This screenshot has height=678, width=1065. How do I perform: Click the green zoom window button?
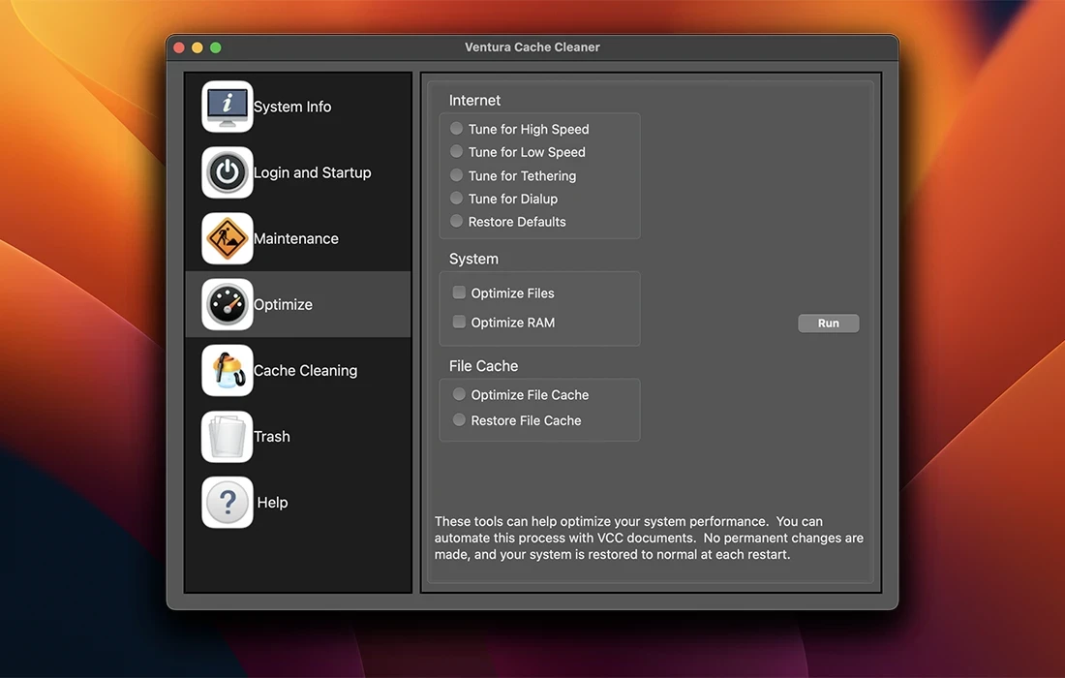[216, 47]
